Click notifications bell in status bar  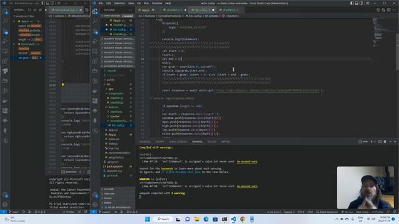(395, 212)
